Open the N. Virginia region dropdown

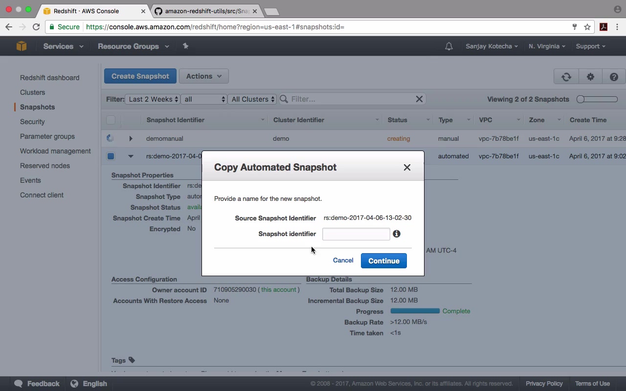pos(547,46)
